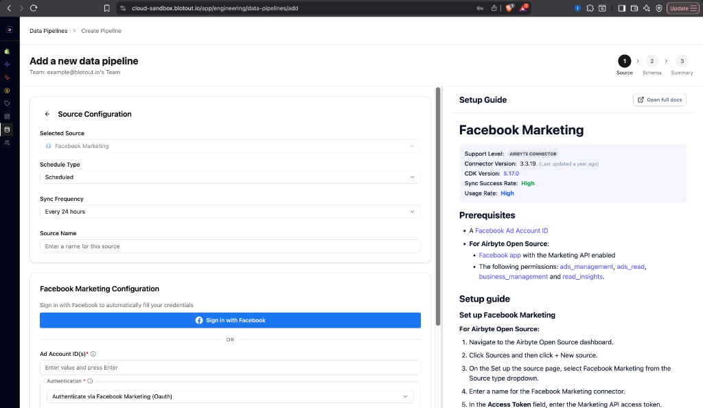Click the Ad Account ID(s) input field
The width and height of the screenshot is (703, 408).
pos(230,368)
